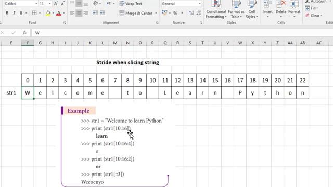Select column AC header
This screenshot has height=187, width=333.
318,43
